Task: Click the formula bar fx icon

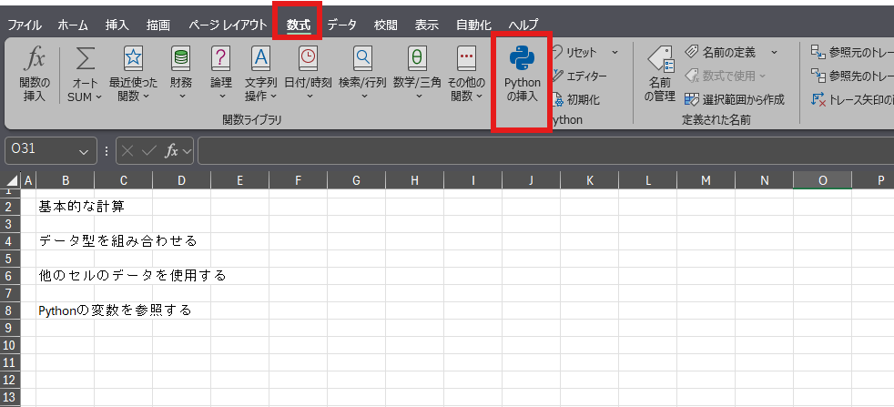Action: [171, 151]
